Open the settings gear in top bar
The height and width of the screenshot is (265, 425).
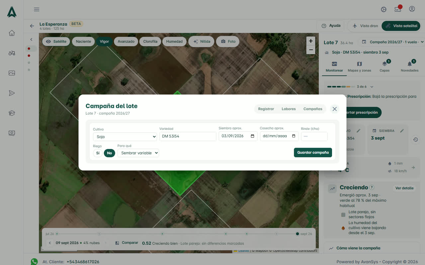coord(383,9)
